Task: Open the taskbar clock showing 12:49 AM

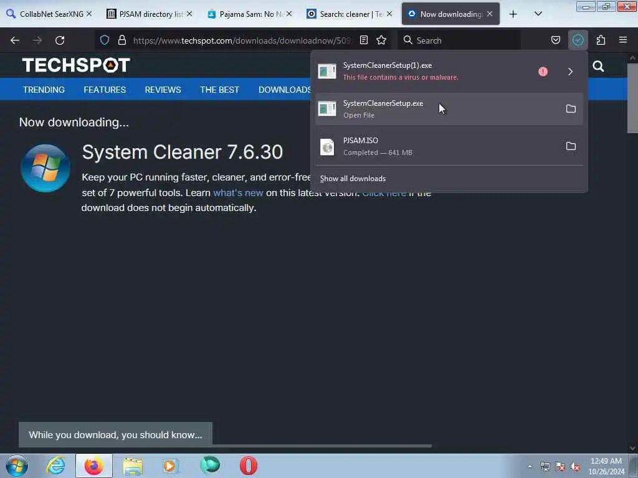Action: [606, 466]
